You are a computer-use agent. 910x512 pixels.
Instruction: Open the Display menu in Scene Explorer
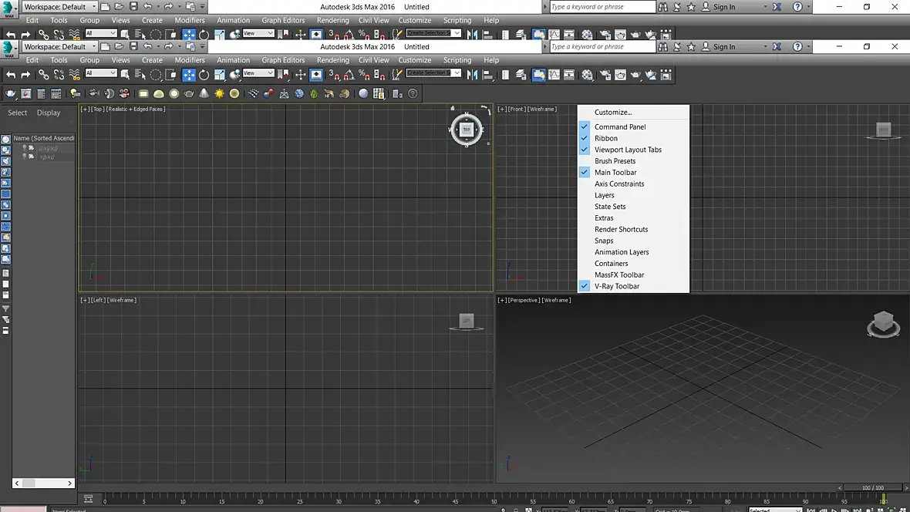[49, 113]
